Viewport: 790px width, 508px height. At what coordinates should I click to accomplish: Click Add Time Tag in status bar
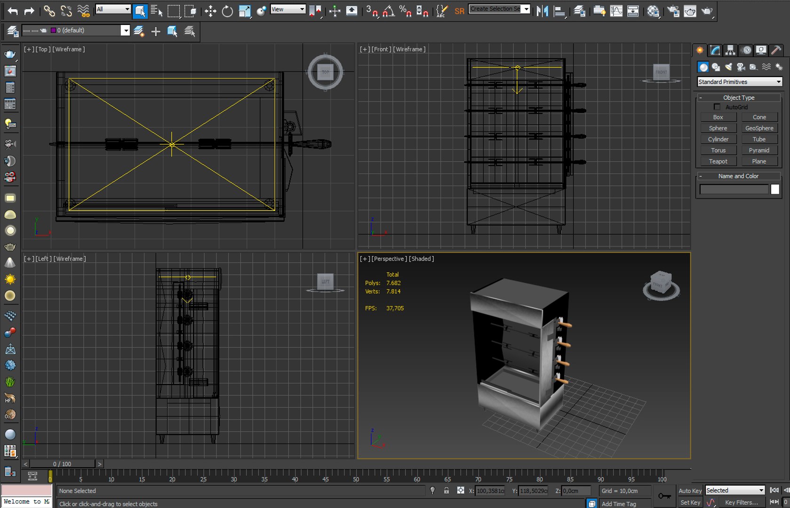click(x=619, y=504)
